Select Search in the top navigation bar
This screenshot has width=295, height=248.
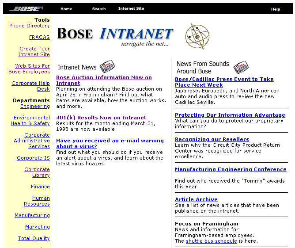[99, 9]
